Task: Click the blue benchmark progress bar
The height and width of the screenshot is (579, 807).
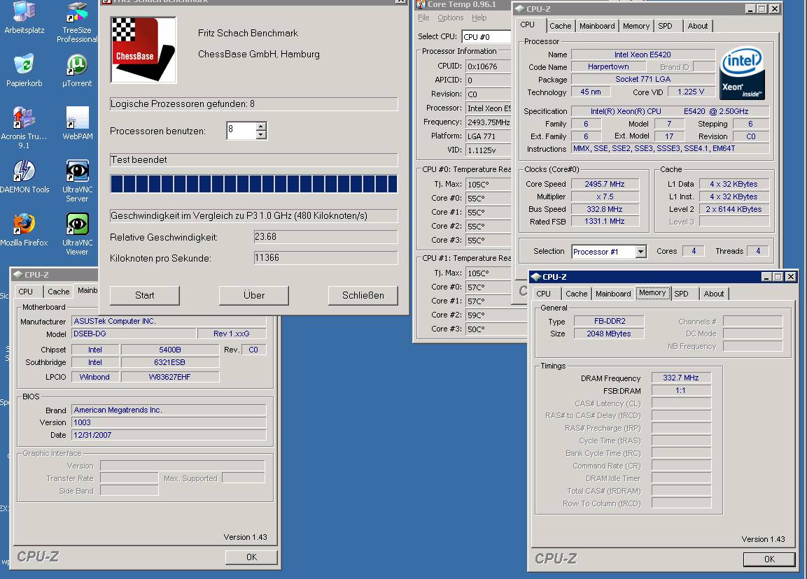Action: 254,184
